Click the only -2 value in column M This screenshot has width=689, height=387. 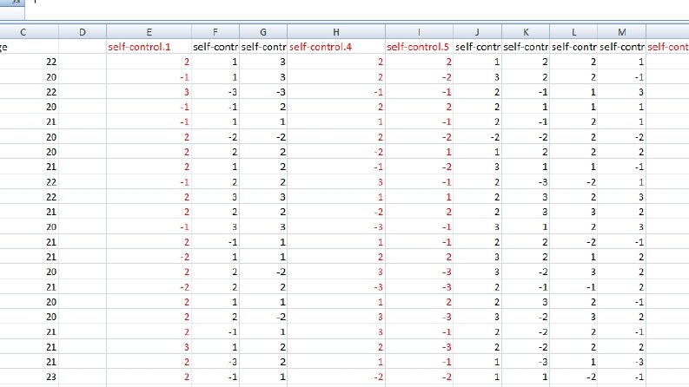622,137
